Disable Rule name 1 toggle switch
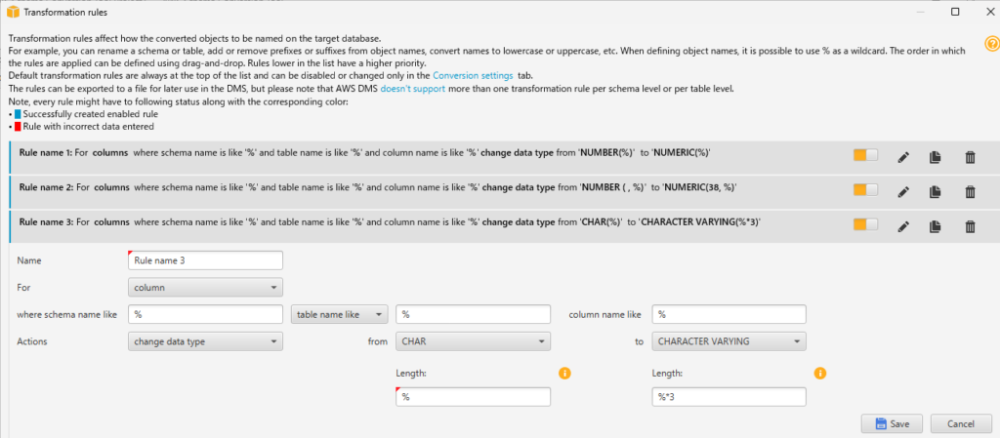 (x=865, y=156)
